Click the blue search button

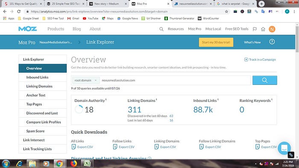click(265, 80)
